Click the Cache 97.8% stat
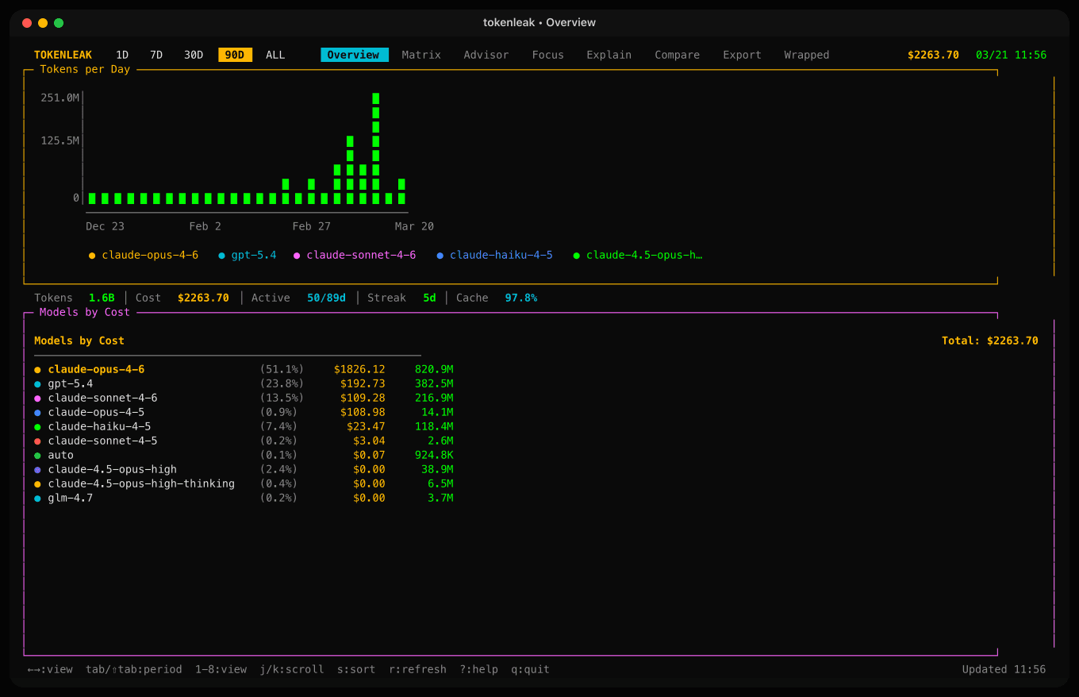 pos(497,298)
